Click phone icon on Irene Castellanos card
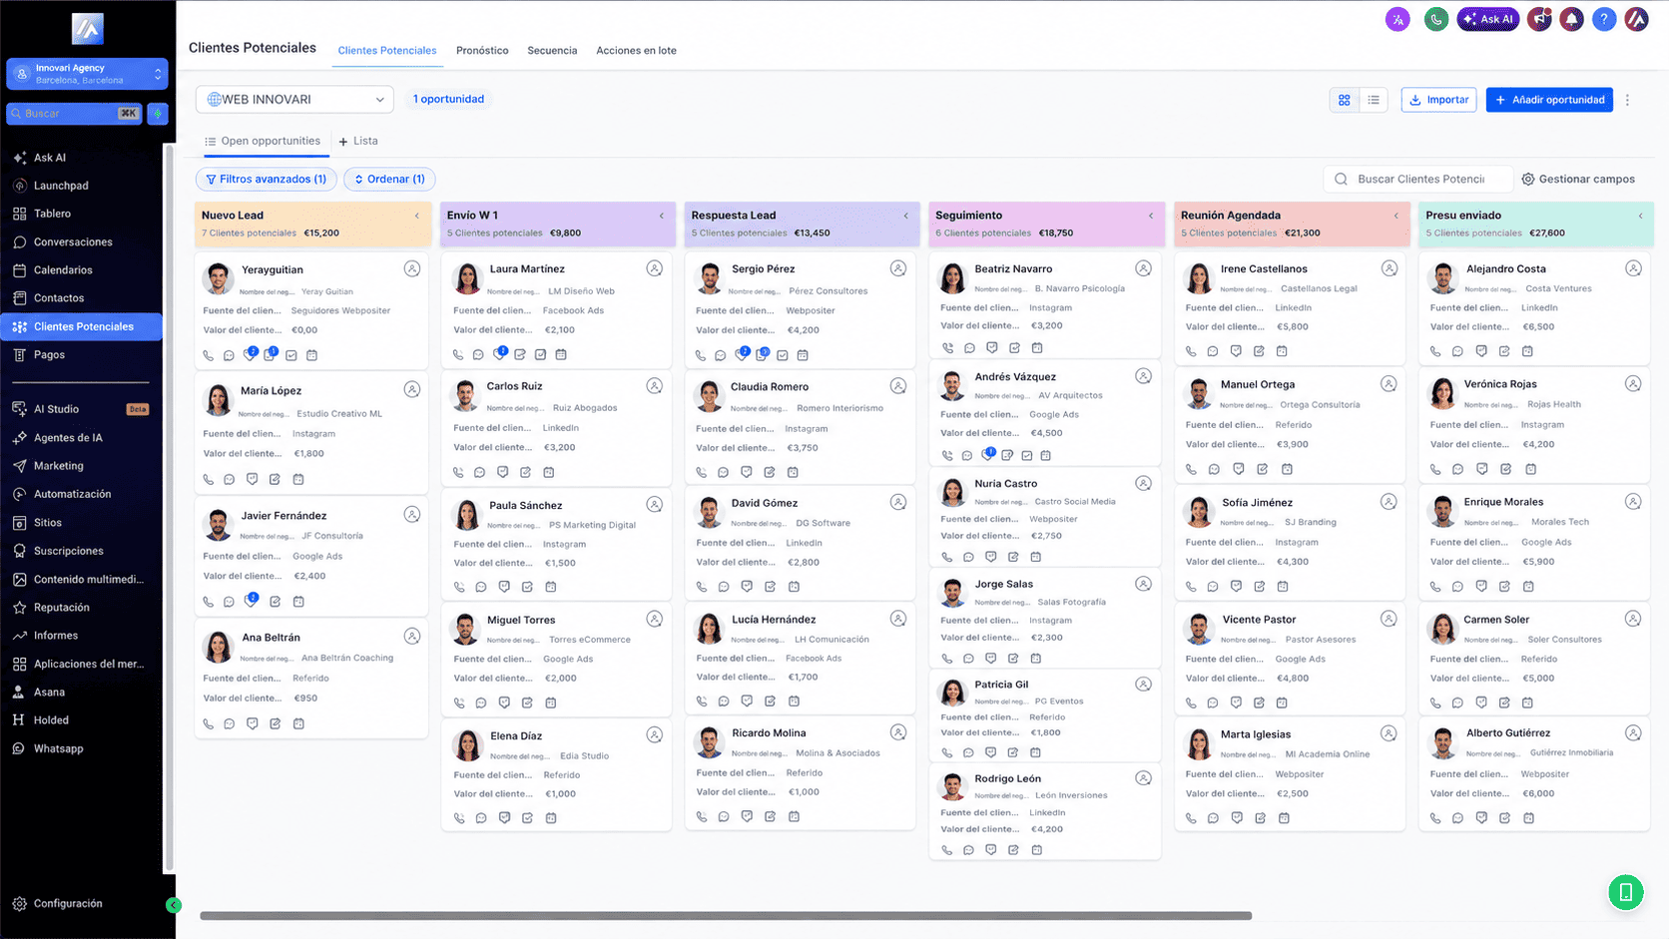The image size is (1669, 939). (1191, 351)
